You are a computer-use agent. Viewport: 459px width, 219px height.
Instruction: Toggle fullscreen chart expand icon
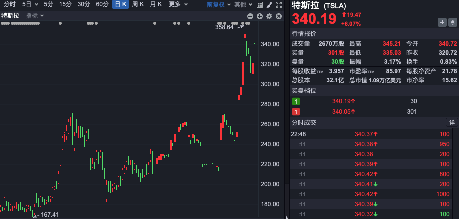click(279, 4)
